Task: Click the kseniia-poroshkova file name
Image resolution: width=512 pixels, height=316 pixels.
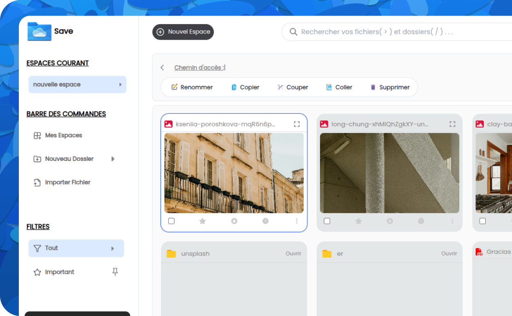Action: pos(226,124)
